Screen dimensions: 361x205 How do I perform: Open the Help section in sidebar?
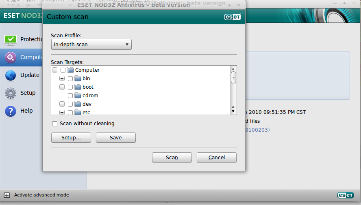point(21,111)
